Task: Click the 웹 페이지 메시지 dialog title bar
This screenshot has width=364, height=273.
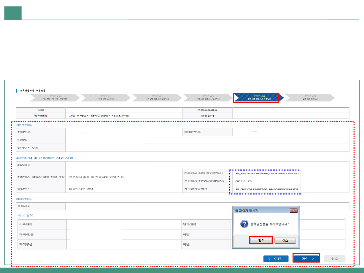Action: [260, 211]
